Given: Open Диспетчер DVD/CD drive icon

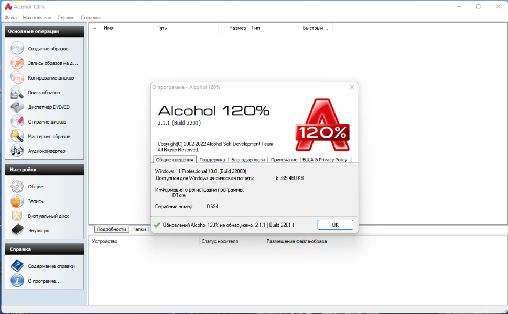Looking at the screenshot, I should 17,107.
